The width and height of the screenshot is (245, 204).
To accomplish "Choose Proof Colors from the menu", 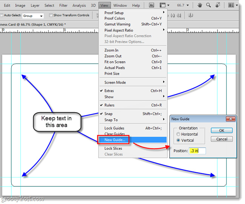I will [133, 18].
